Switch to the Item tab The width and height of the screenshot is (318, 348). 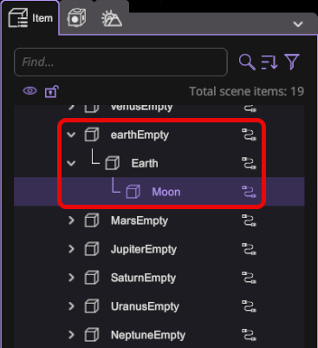(30, 18)
